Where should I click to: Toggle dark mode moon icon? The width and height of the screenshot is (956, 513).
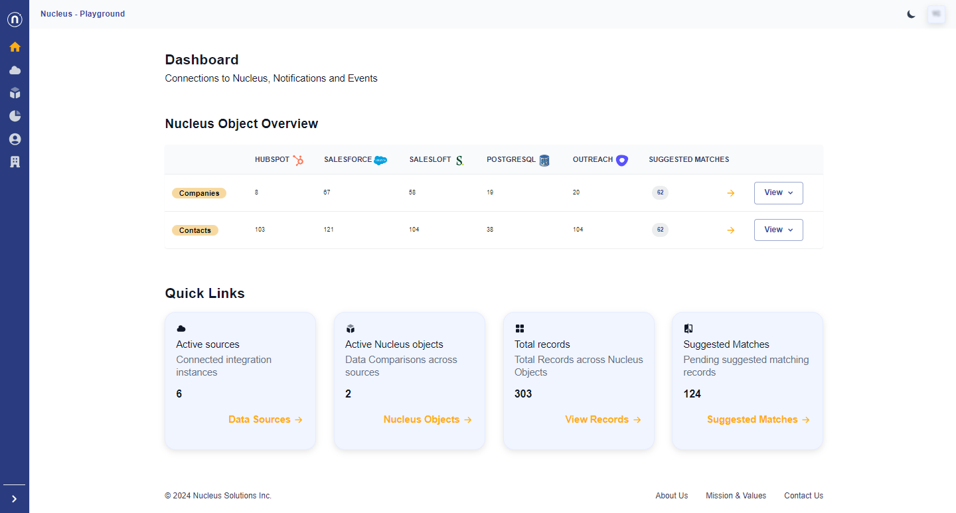[x=912, y=14]
